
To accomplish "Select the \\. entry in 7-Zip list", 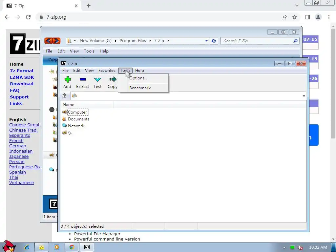I will (70, 133).
